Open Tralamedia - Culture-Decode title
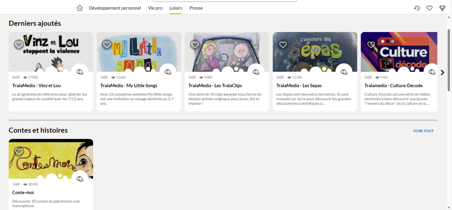The image size is (452, 210). coord(393,86)
